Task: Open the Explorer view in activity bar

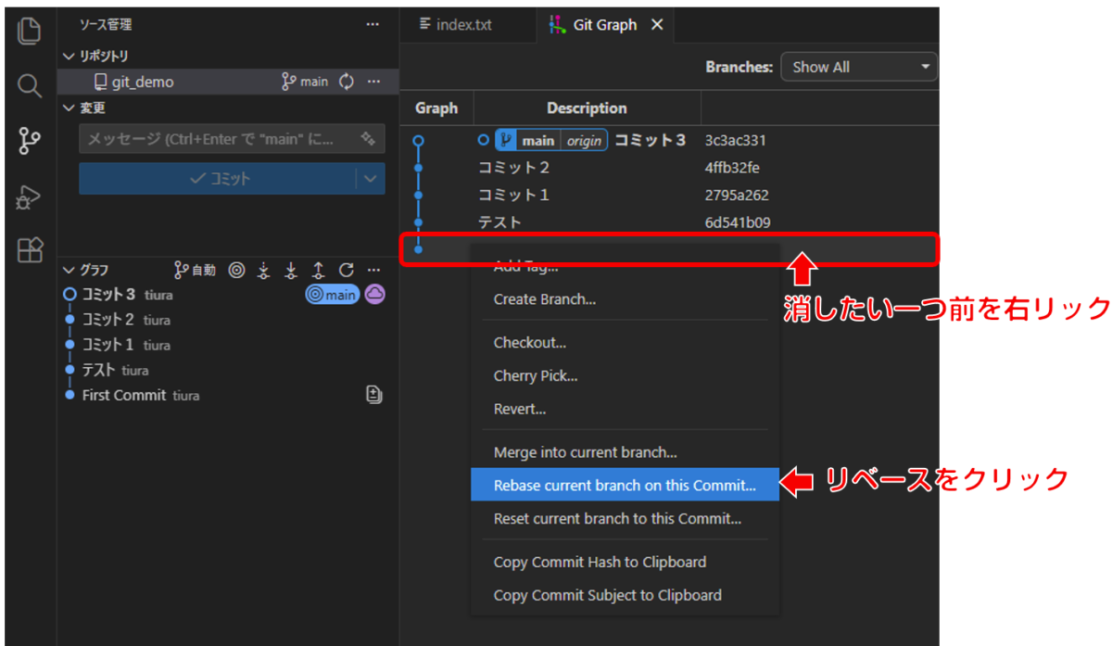Action: click(30, 31)
